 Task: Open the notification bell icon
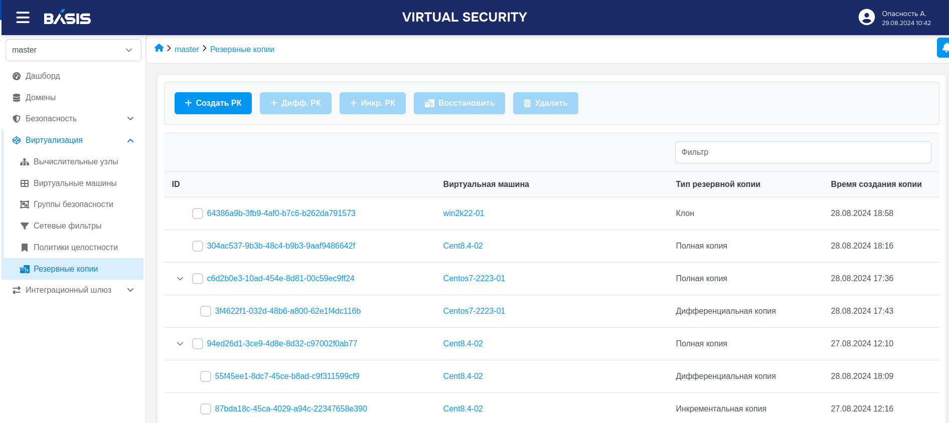[x=944, y=48]
